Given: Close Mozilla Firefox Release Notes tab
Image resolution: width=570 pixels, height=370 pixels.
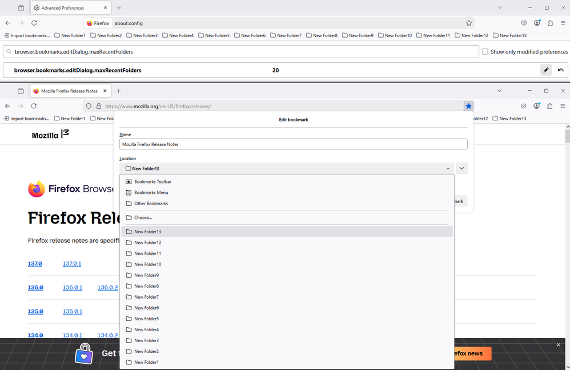Looking at the screenshot, I should [105, 91].
